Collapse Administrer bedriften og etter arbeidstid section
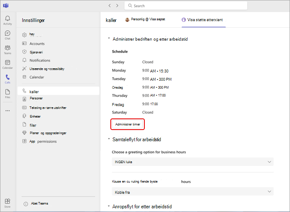The height and width of the screenshot is (212, 290). [x=109, y=39]
